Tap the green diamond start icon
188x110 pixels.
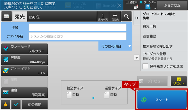[x=144, y=100]
